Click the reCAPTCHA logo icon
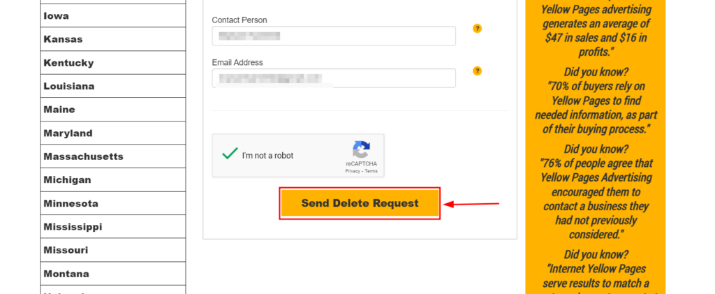This screenshot has width=715, height=294. coord(361,149)
